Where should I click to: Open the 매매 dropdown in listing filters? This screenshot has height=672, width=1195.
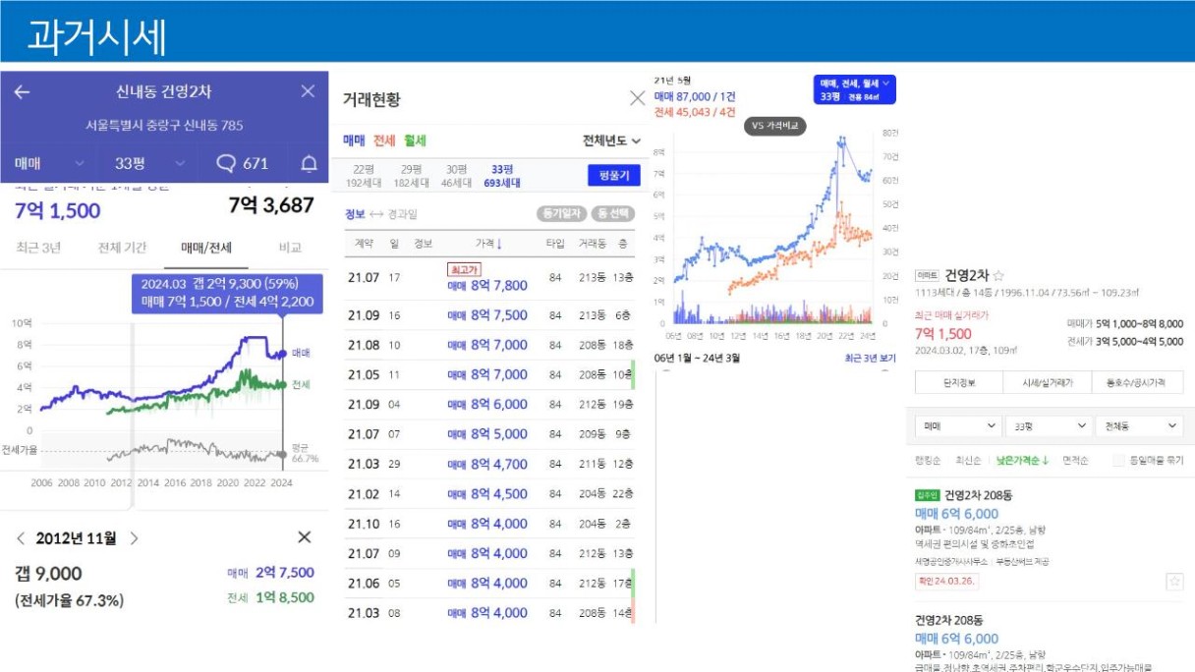pyautogui.click(x=958, y=426)
